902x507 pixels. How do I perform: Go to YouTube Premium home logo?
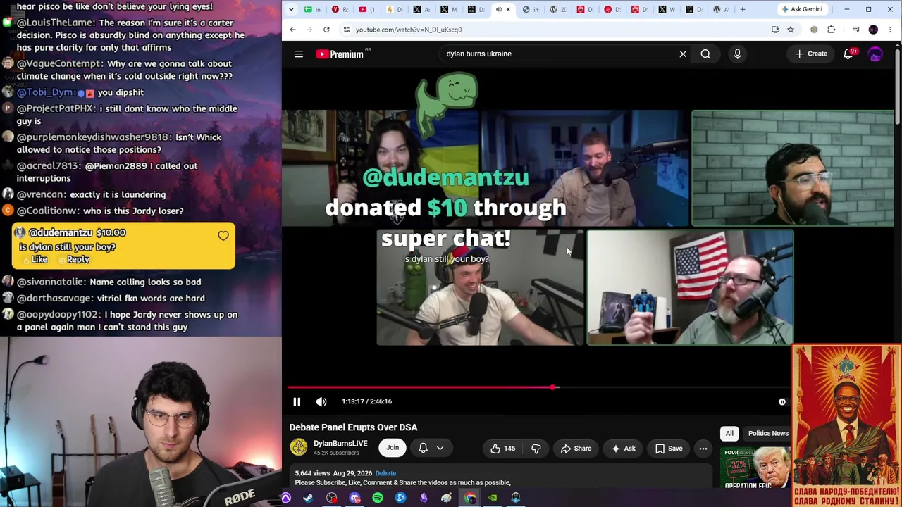point(340,54)
